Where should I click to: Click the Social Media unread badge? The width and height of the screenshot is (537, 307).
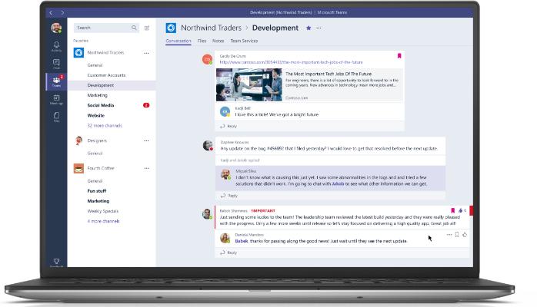(146, 105)
